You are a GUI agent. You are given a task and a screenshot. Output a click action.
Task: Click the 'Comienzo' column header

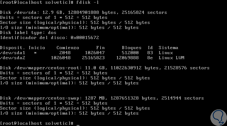(x=67, y=48)
